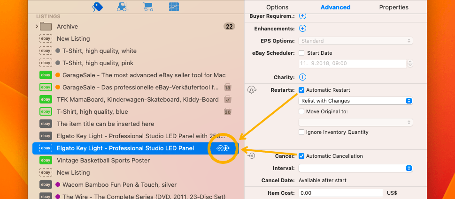Add a Buyer Requirement with plus button
The width and height of the screenshot is (455, 199).
click(x=302, y=16)
